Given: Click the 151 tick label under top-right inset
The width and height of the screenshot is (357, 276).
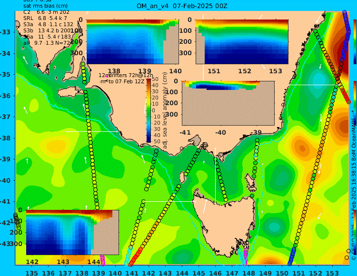Looking at the screenshot, I should [214, 71].
